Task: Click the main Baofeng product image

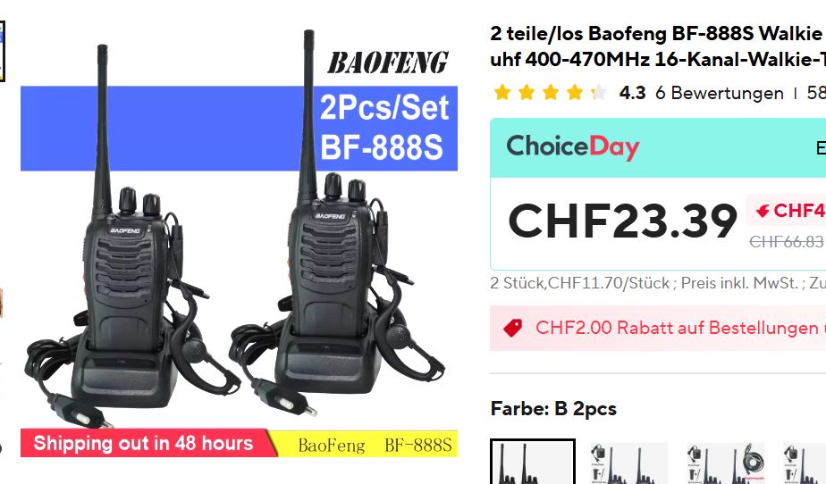Action: (240, 242)
